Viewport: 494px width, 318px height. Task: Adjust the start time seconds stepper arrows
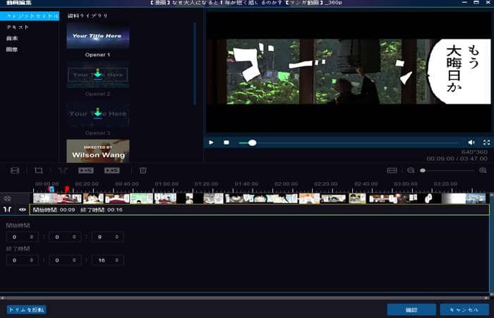(117, 237)
